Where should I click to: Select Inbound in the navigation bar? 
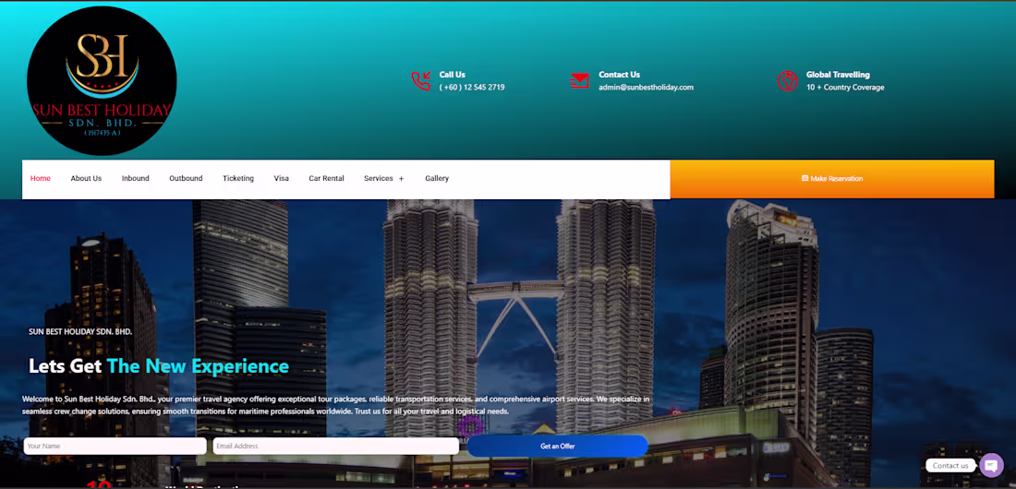[x=136, y=179]
